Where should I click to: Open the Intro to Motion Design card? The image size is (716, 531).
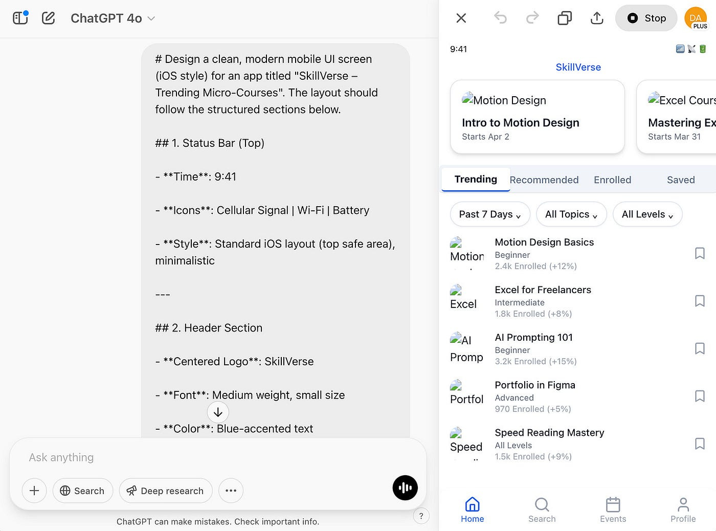pos(538,117)
